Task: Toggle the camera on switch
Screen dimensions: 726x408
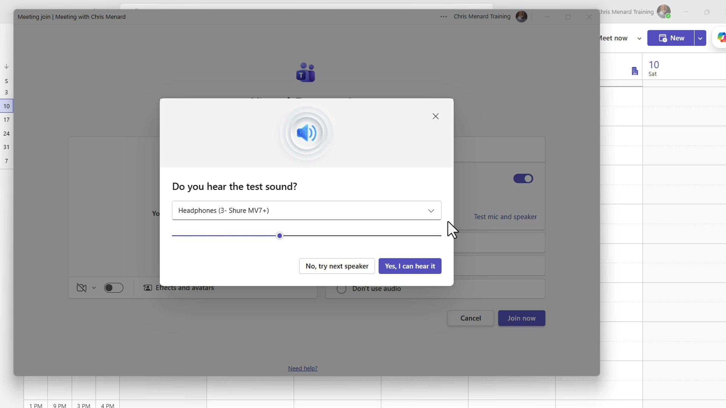Action: point(113,288)
